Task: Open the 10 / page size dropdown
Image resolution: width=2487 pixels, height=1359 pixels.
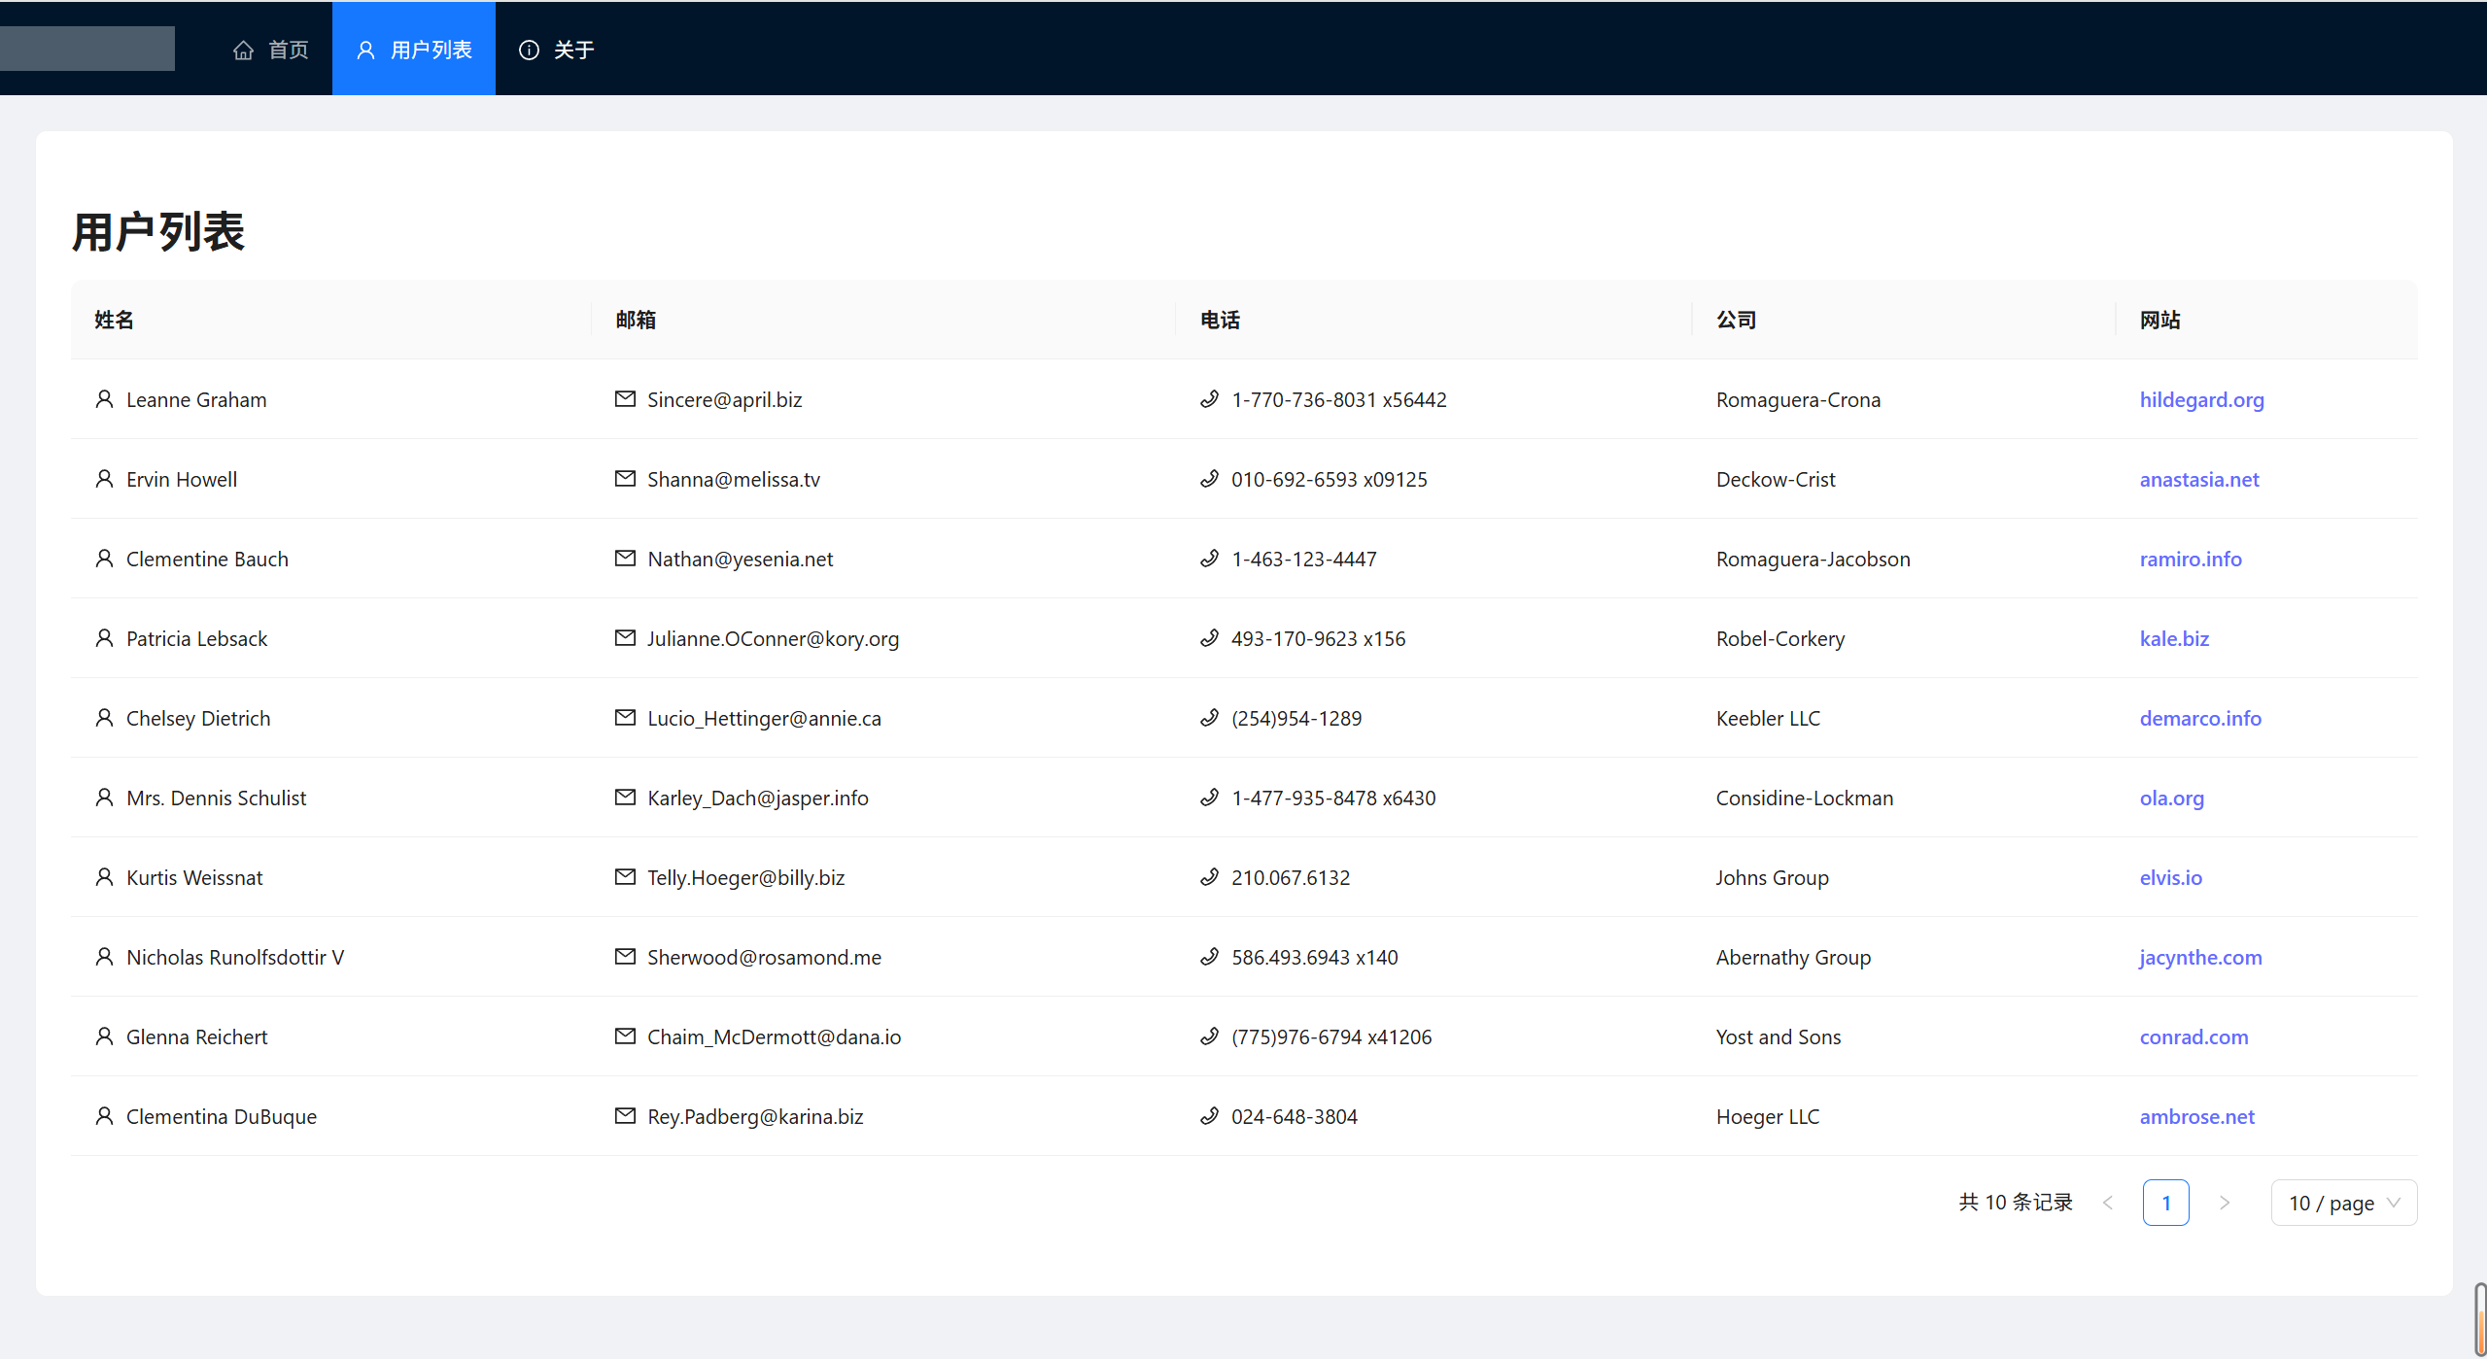Action: 2343,1203
